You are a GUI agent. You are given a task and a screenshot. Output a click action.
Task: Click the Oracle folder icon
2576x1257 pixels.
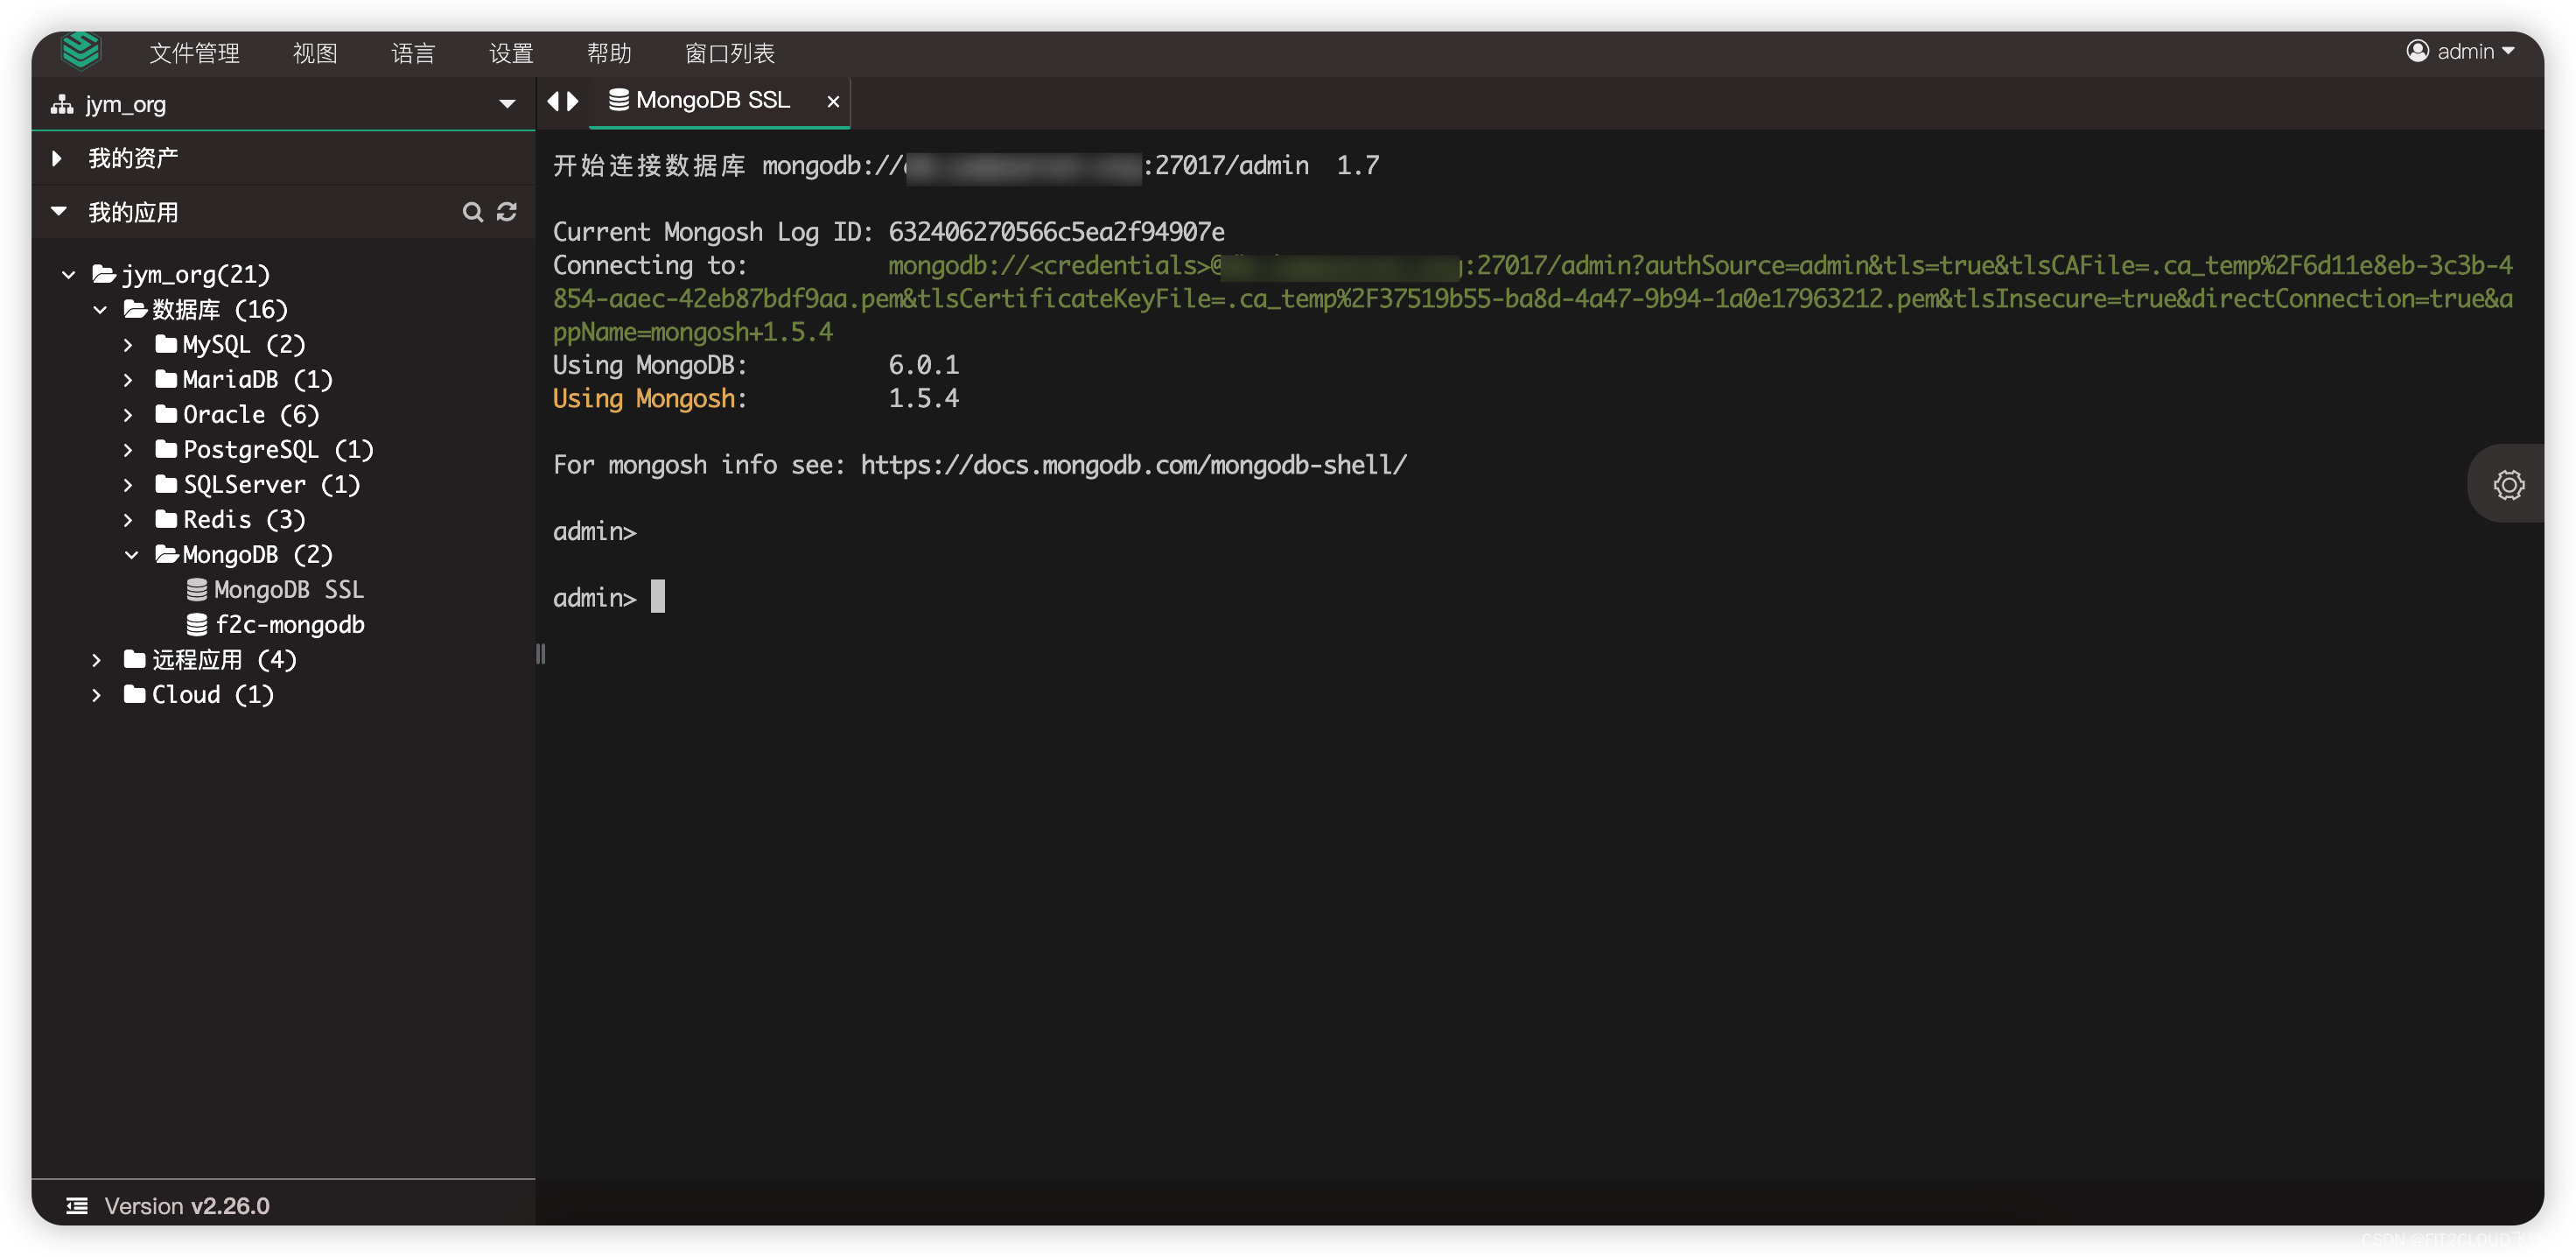point(167,414)
